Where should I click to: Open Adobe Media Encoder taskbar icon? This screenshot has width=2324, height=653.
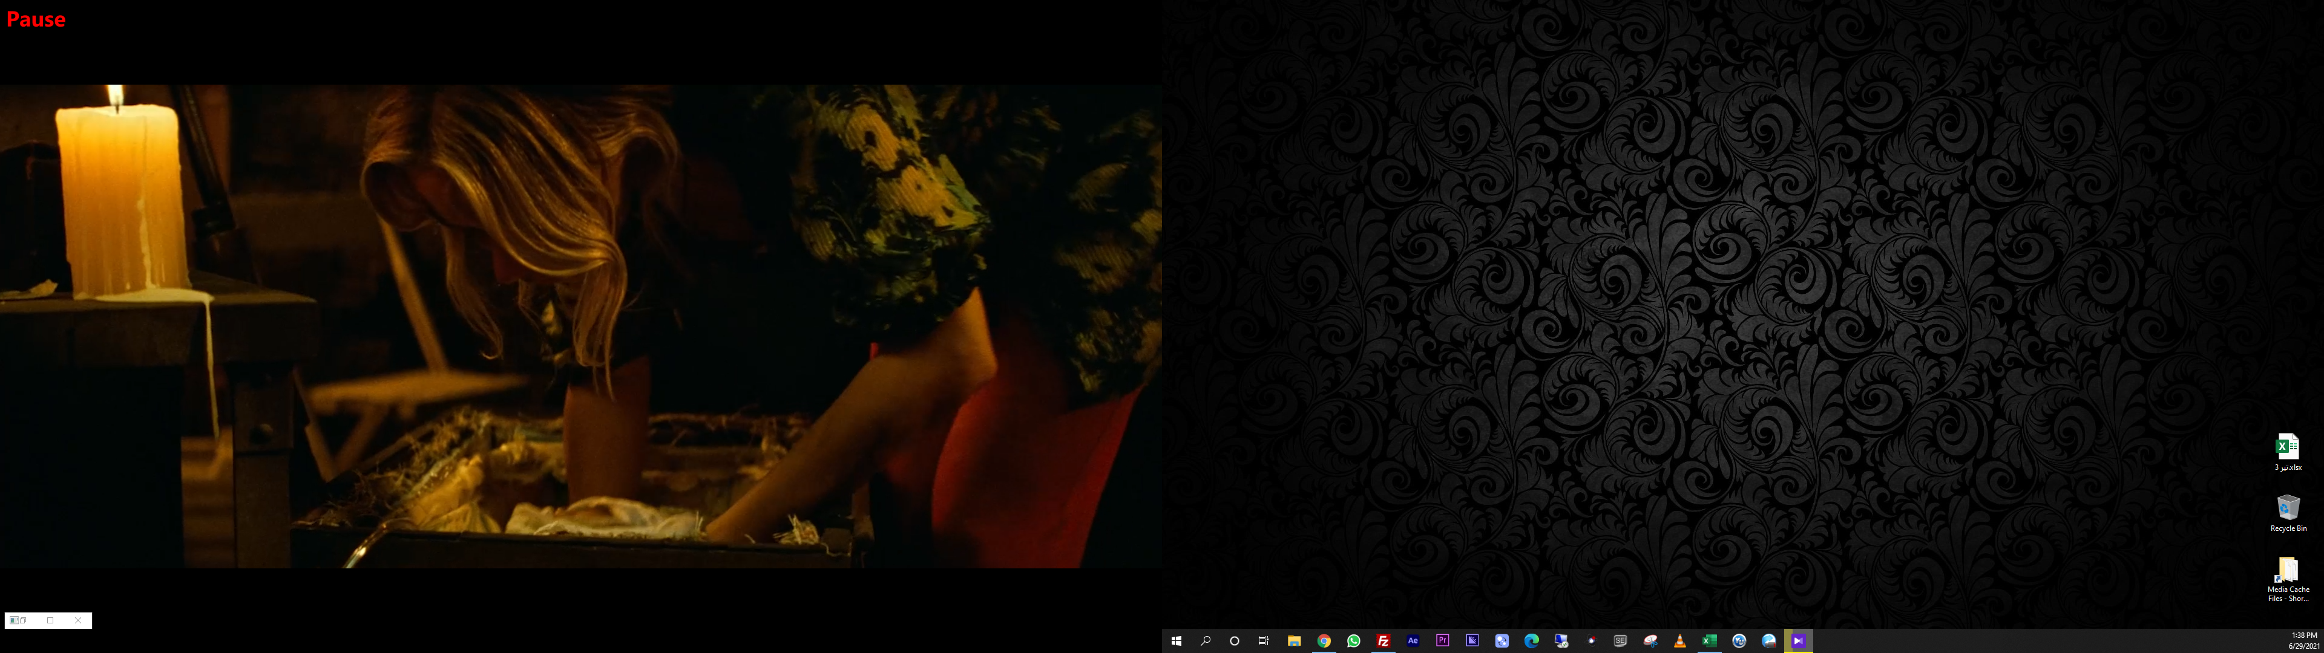point(1472,642)
